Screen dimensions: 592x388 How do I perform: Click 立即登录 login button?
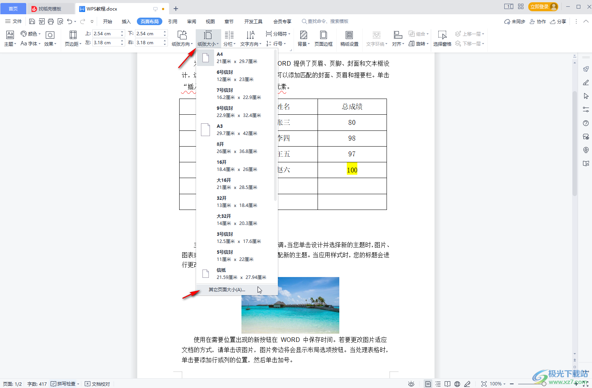coord(543,6)
